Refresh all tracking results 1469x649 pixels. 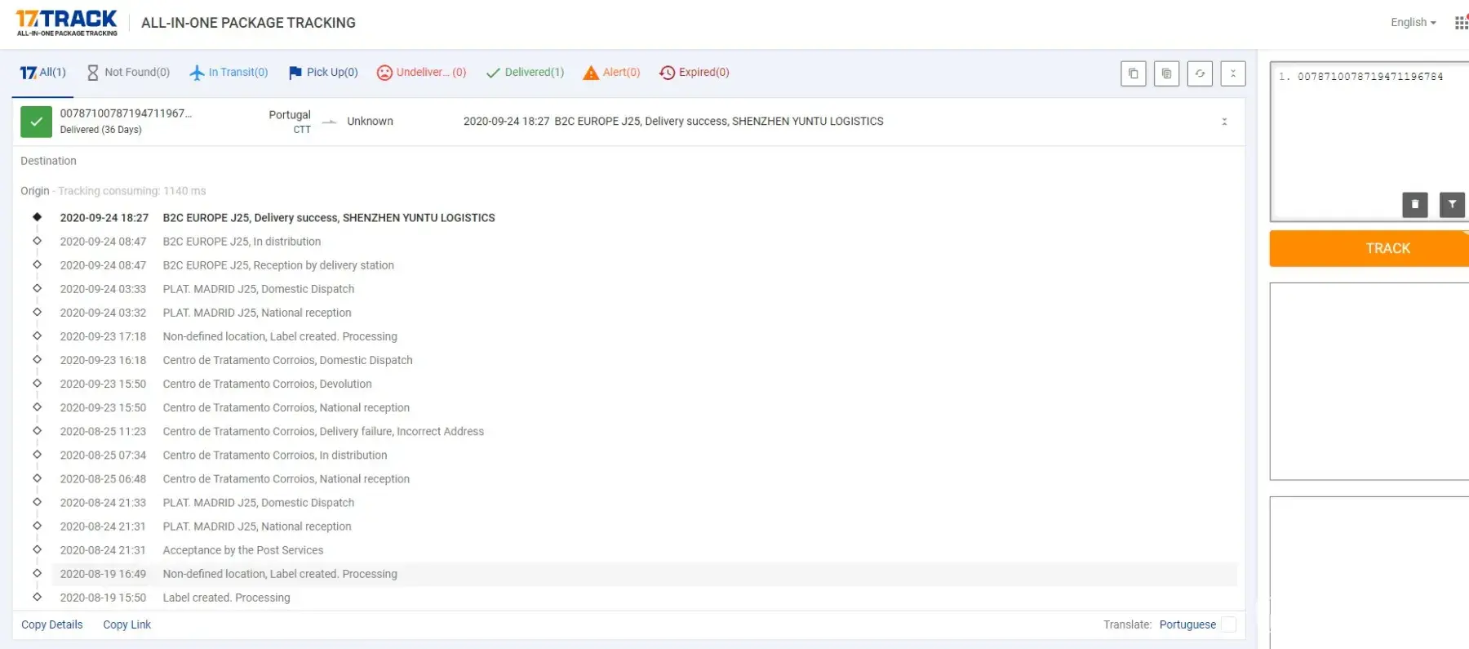(x=1200, y=73)
